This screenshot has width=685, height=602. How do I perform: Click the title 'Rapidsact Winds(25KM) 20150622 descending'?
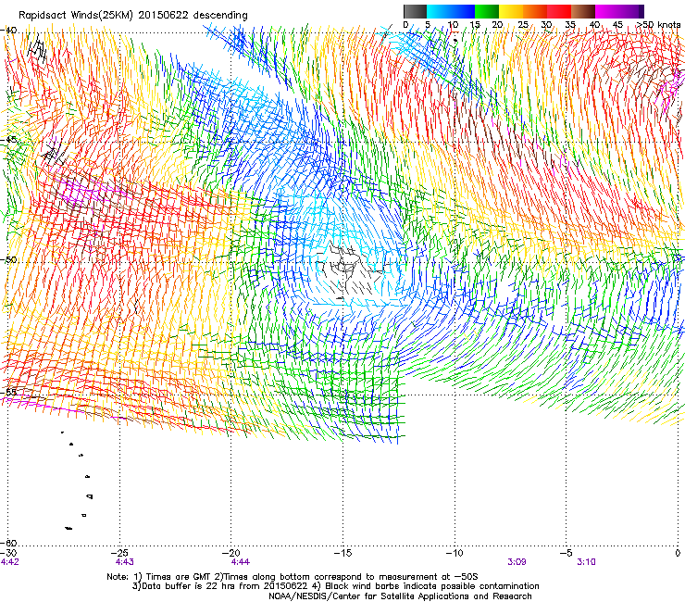click(x=133, y=16)
